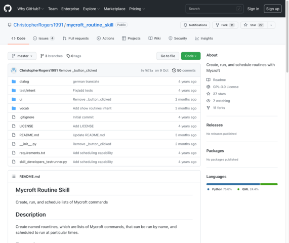
Task: Open the GPL-3.0 License link
Action: 226,87
